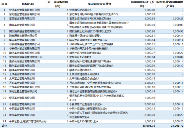Select the 海富通中证A500指数增强A fund cell
Screen dimensions: 184x128
[99, 36]
